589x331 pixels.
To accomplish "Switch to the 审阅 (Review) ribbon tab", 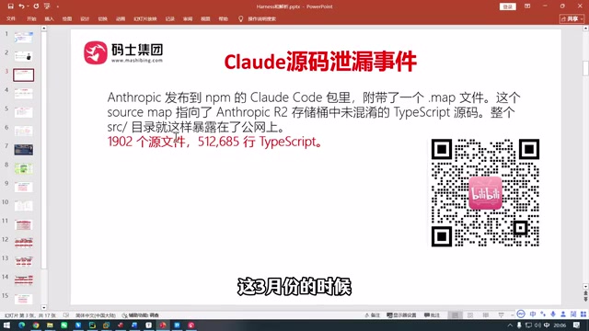I will point(188,18).
